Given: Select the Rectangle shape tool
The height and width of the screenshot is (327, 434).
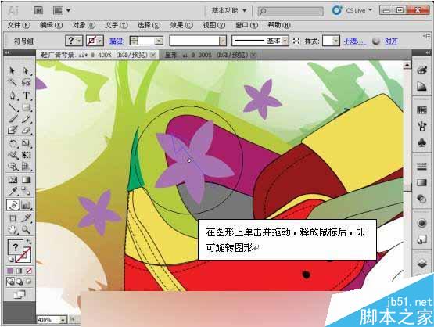Looking at the screenshot, I should click(x=26, y=107).
